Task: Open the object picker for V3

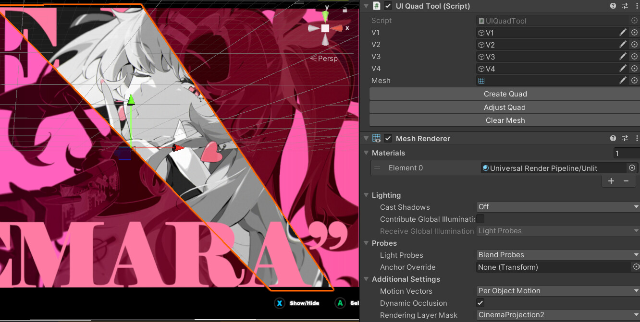Action: [x=634, y=57]
